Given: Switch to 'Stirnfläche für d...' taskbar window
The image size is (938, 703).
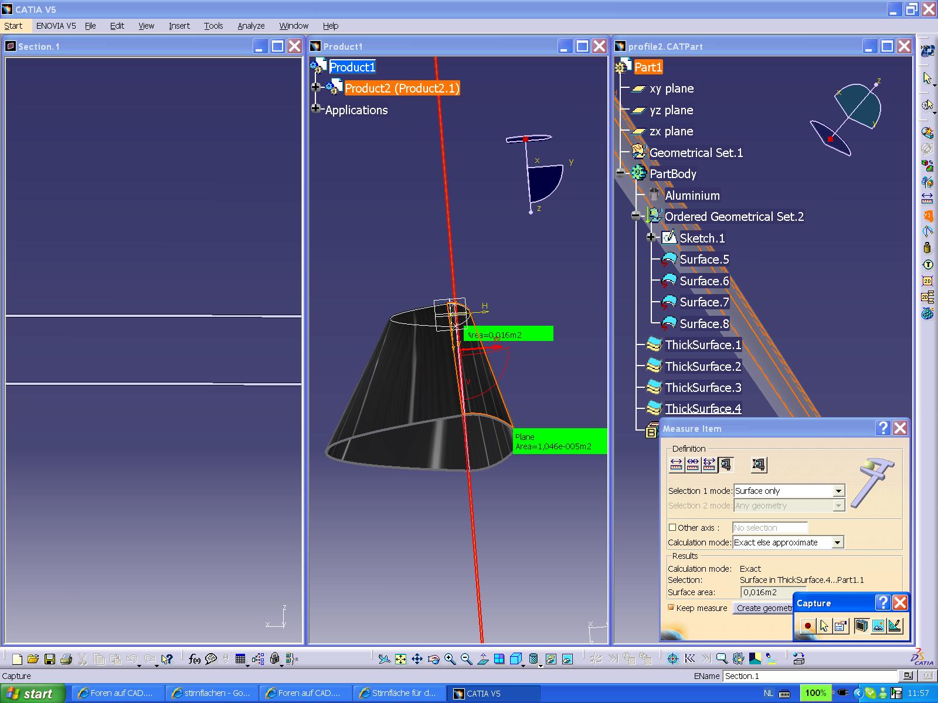Looking at the screenshot, I should point(399,693).
